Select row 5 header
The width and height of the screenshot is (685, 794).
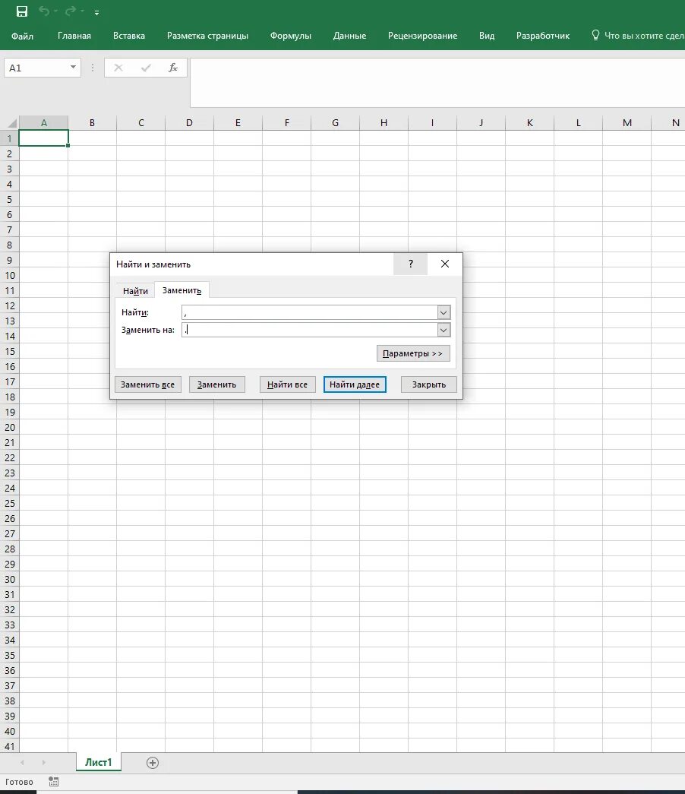coord(9,200)
